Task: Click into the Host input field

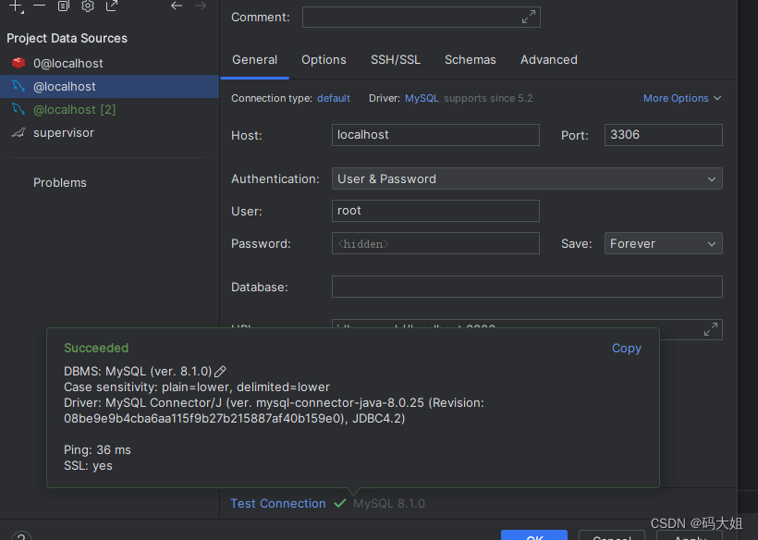Action: (x=434, y=135)
